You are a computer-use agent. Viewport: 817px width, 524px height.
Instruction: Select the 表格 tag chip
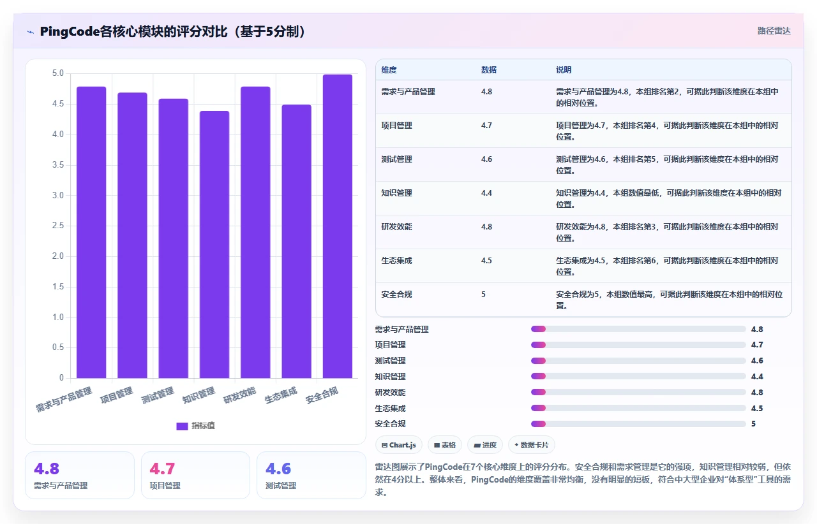[x=445, y=445]
